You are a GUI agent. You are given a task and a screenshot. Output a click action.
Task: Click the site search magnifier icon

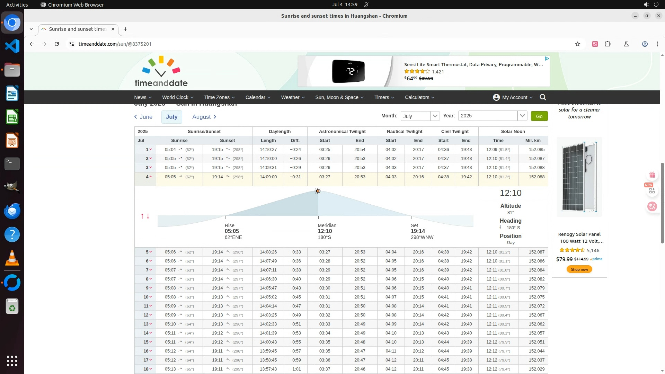click(x=543, y=97)
